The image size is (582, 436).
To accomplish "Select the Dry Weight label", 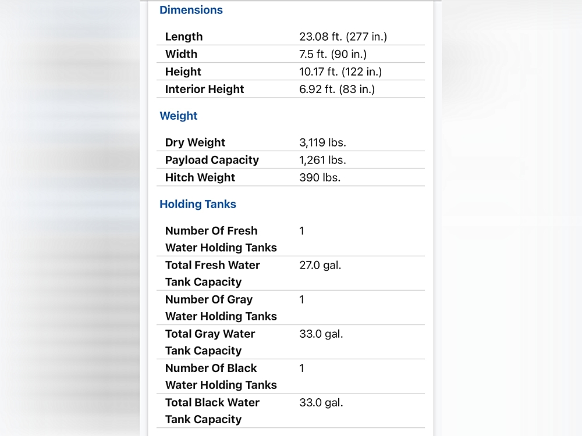I will coord(195,142).
